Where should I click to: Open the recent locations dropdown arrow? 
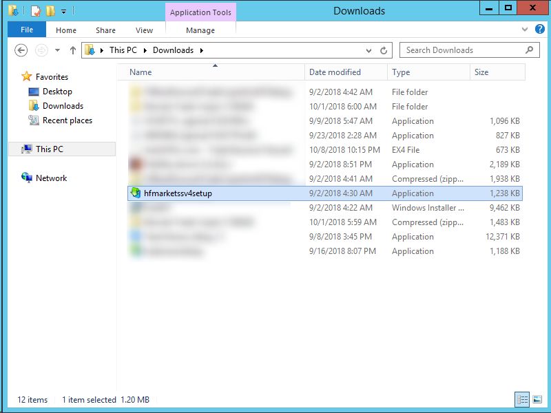click(57, 50)
